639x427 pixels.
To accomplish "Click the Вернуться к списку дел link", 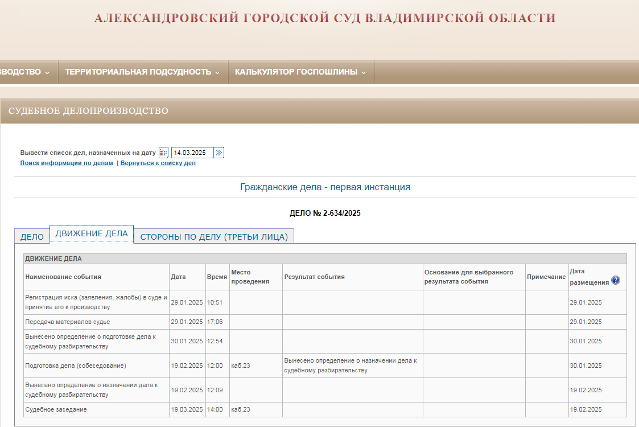I will coord(158,163).
